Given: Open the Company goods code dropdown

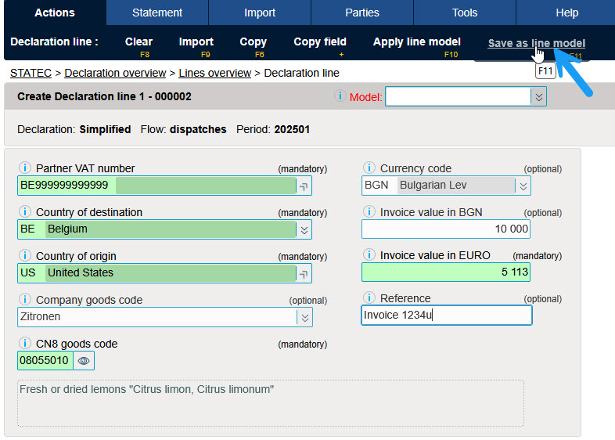Looking at the screenshot, I should (304, 317).
